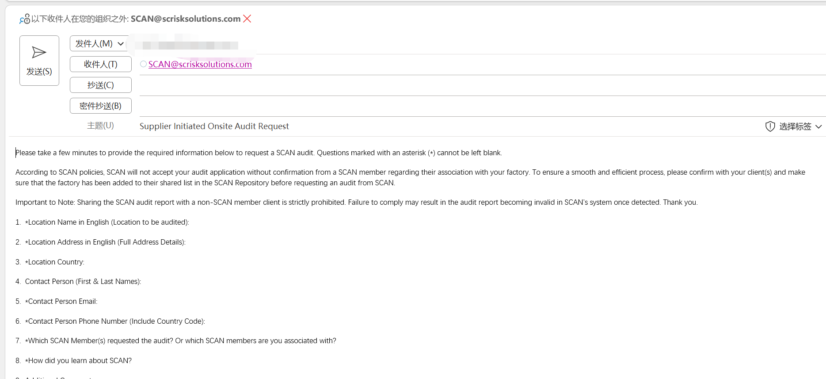The image size is (826, 379).
Task: Open the 抄送(C) carbon copy picker
Action: [x=101, y=85]
